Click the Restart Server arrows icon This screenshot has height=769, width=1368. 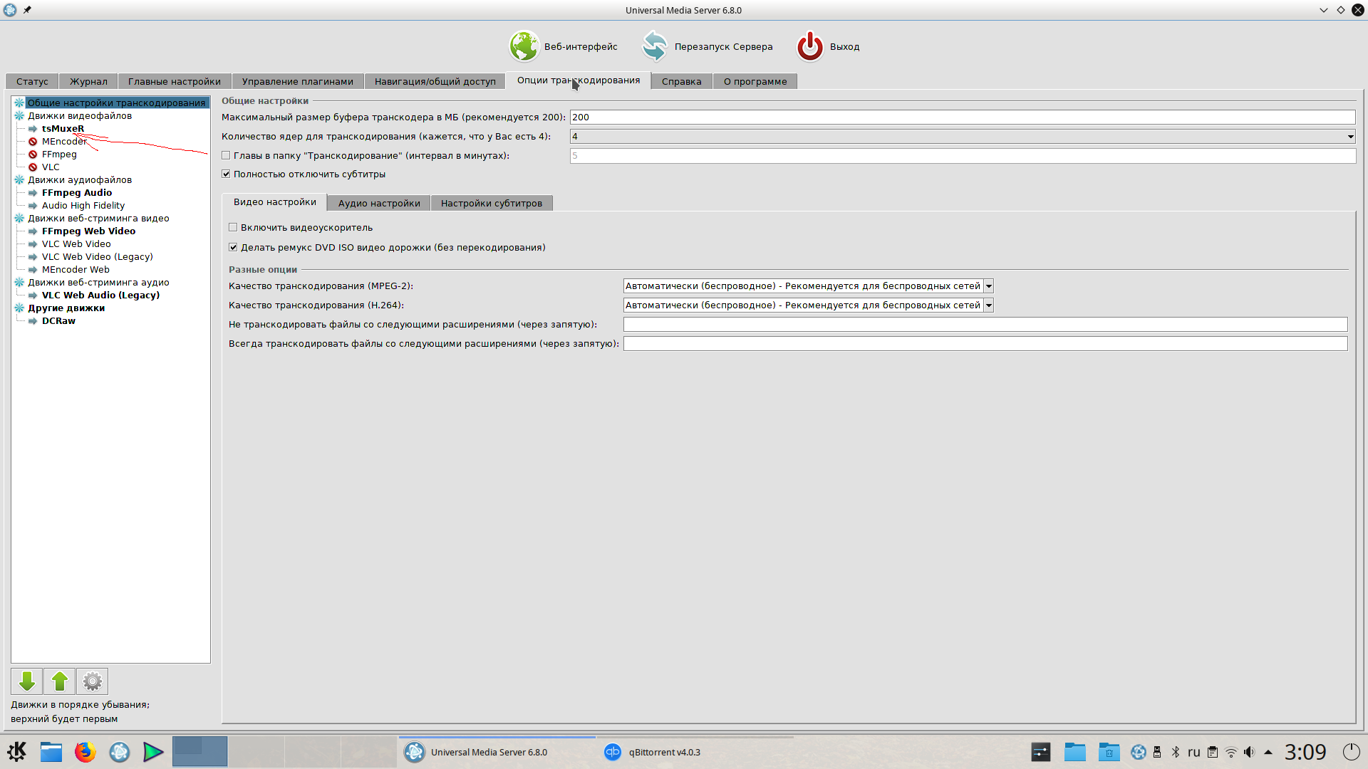pos(654,46)
